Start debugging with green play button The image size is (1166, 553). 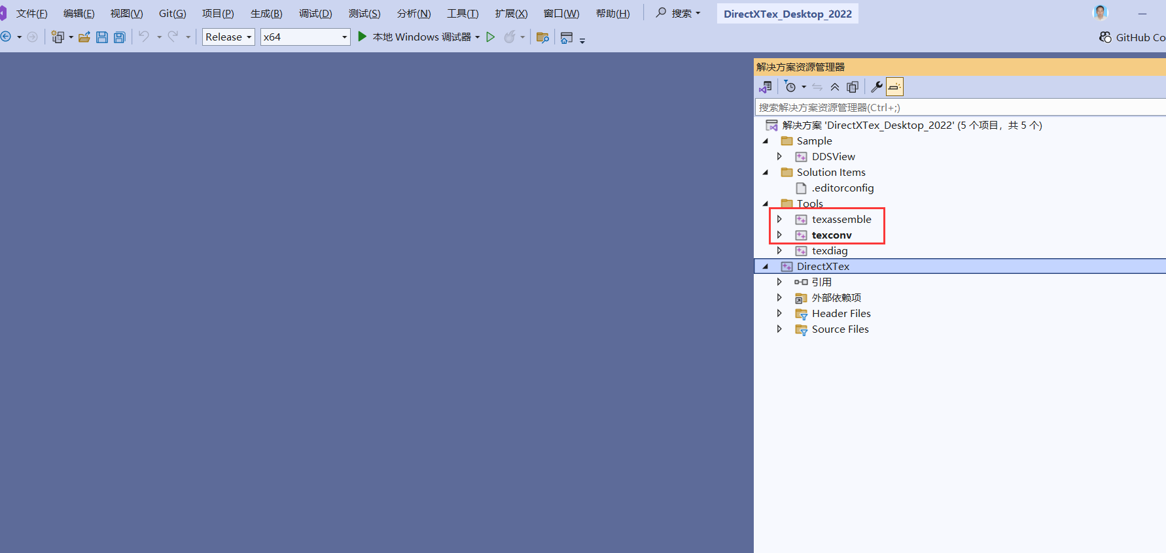[362, 37]
